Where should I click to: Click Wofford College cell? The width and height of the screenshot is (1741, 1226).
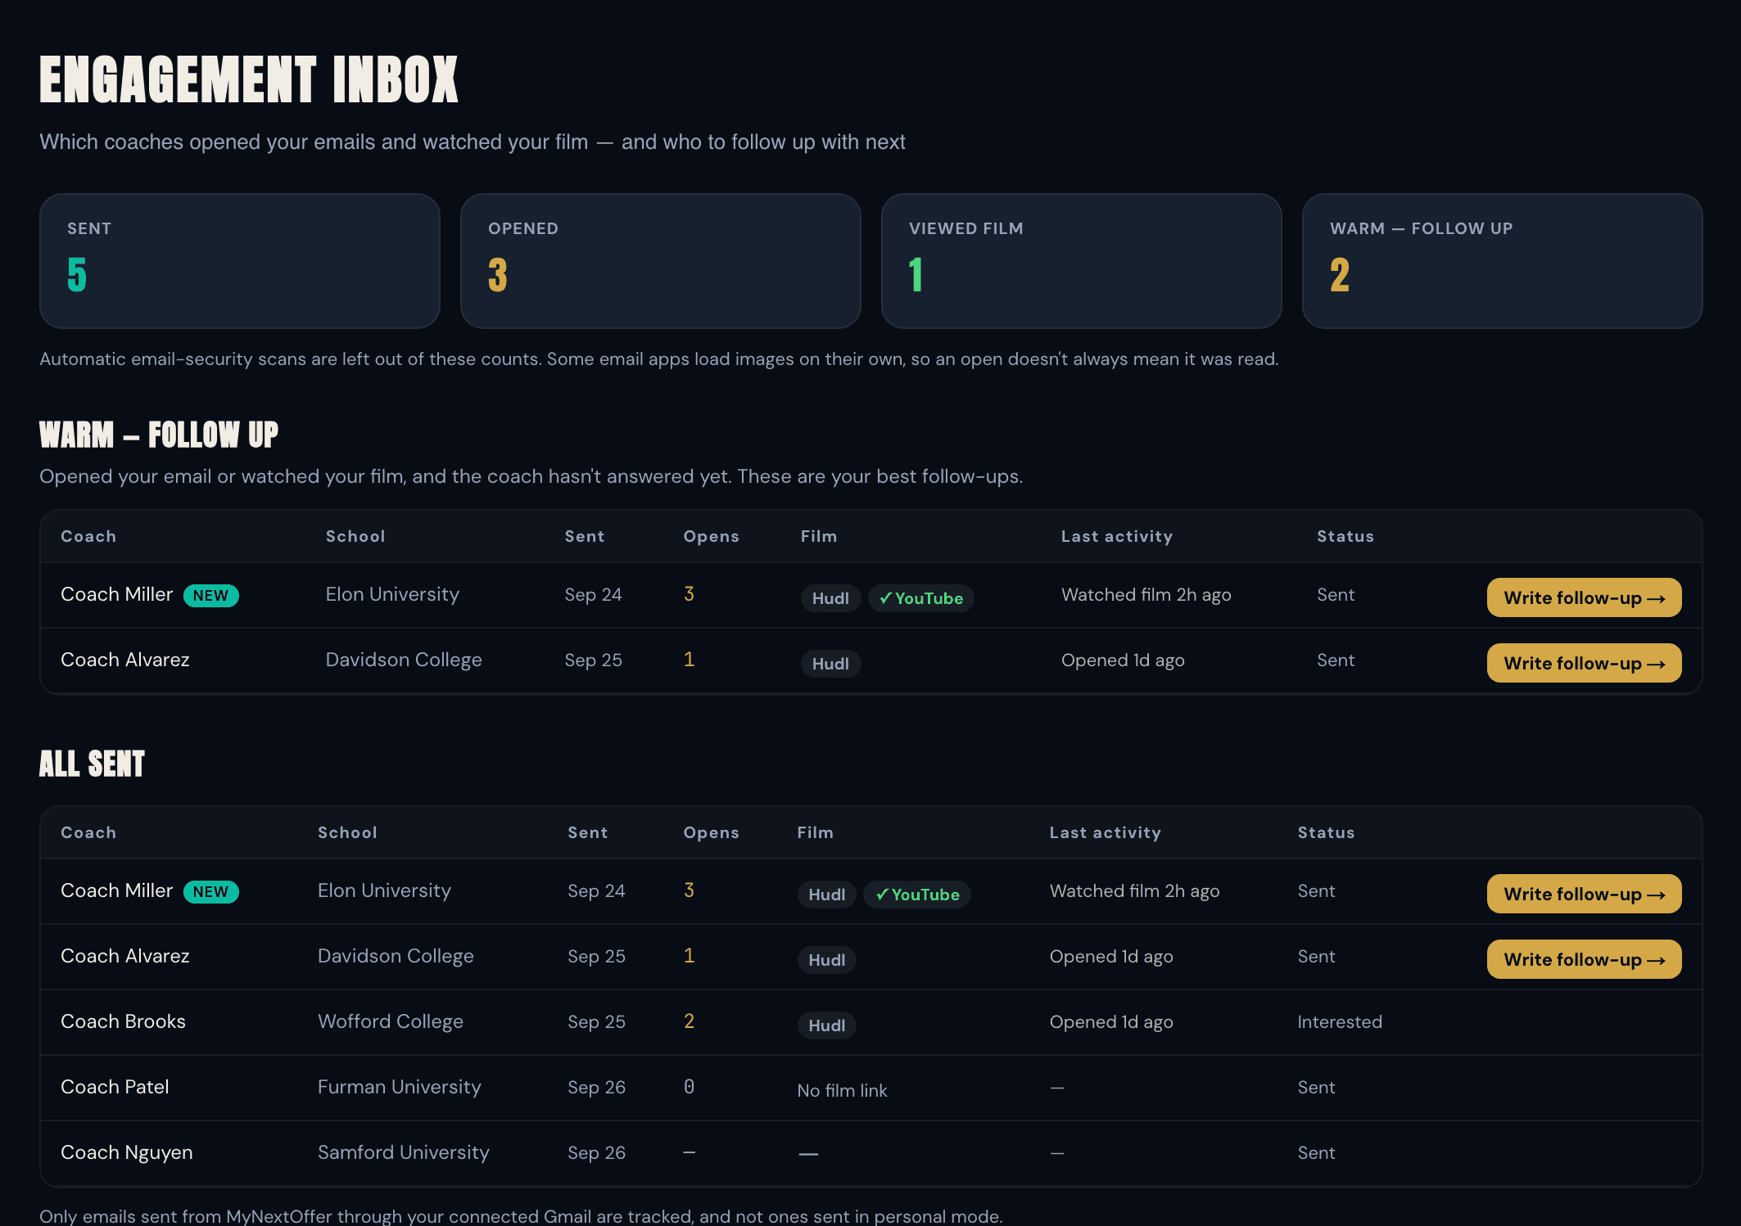point(391,1021)
